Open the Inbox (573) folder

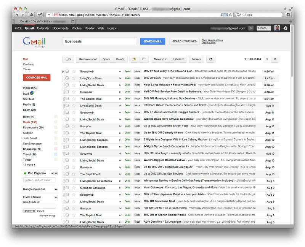coord(30,88)
